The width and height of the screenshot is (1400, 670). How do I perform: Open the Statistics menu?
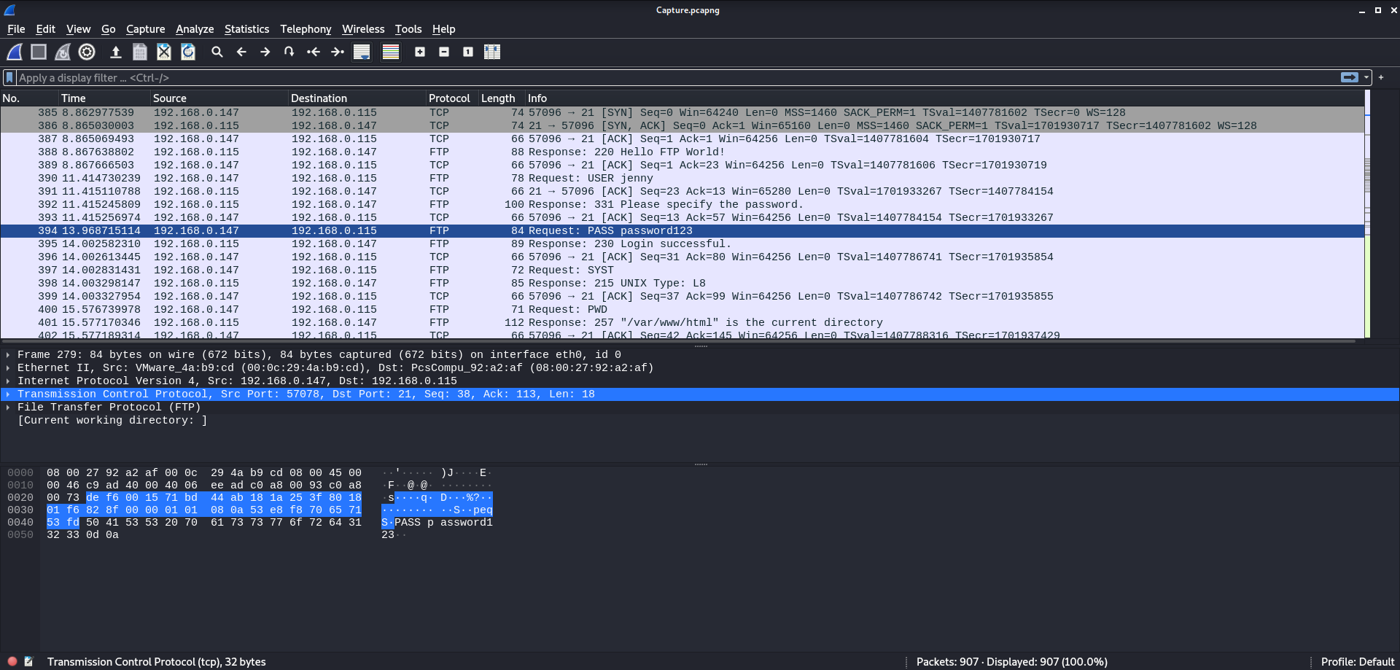pos(246,29)
